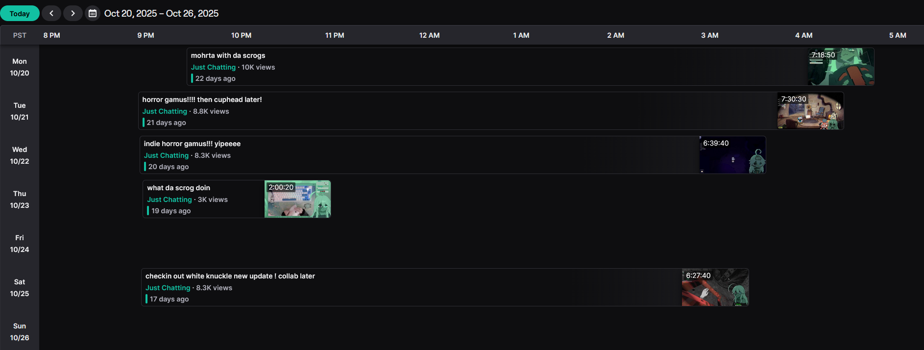Click the 7:18:50 stream thumbnail

click(841, 67)
